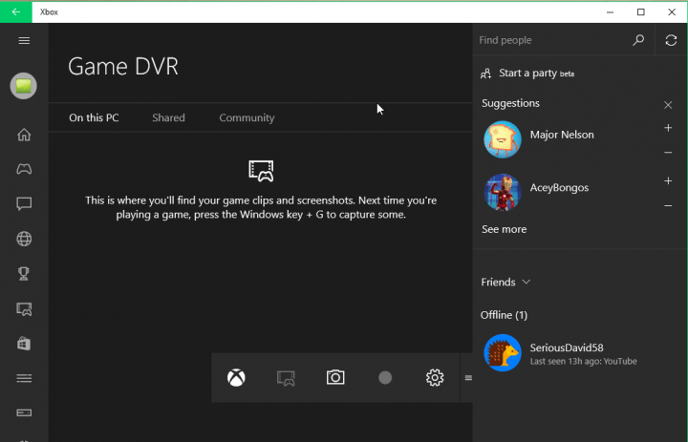This screenshot has width=688, height=442.
Task: Open Major Nelson's profile avatar
Action: (503, 139)
